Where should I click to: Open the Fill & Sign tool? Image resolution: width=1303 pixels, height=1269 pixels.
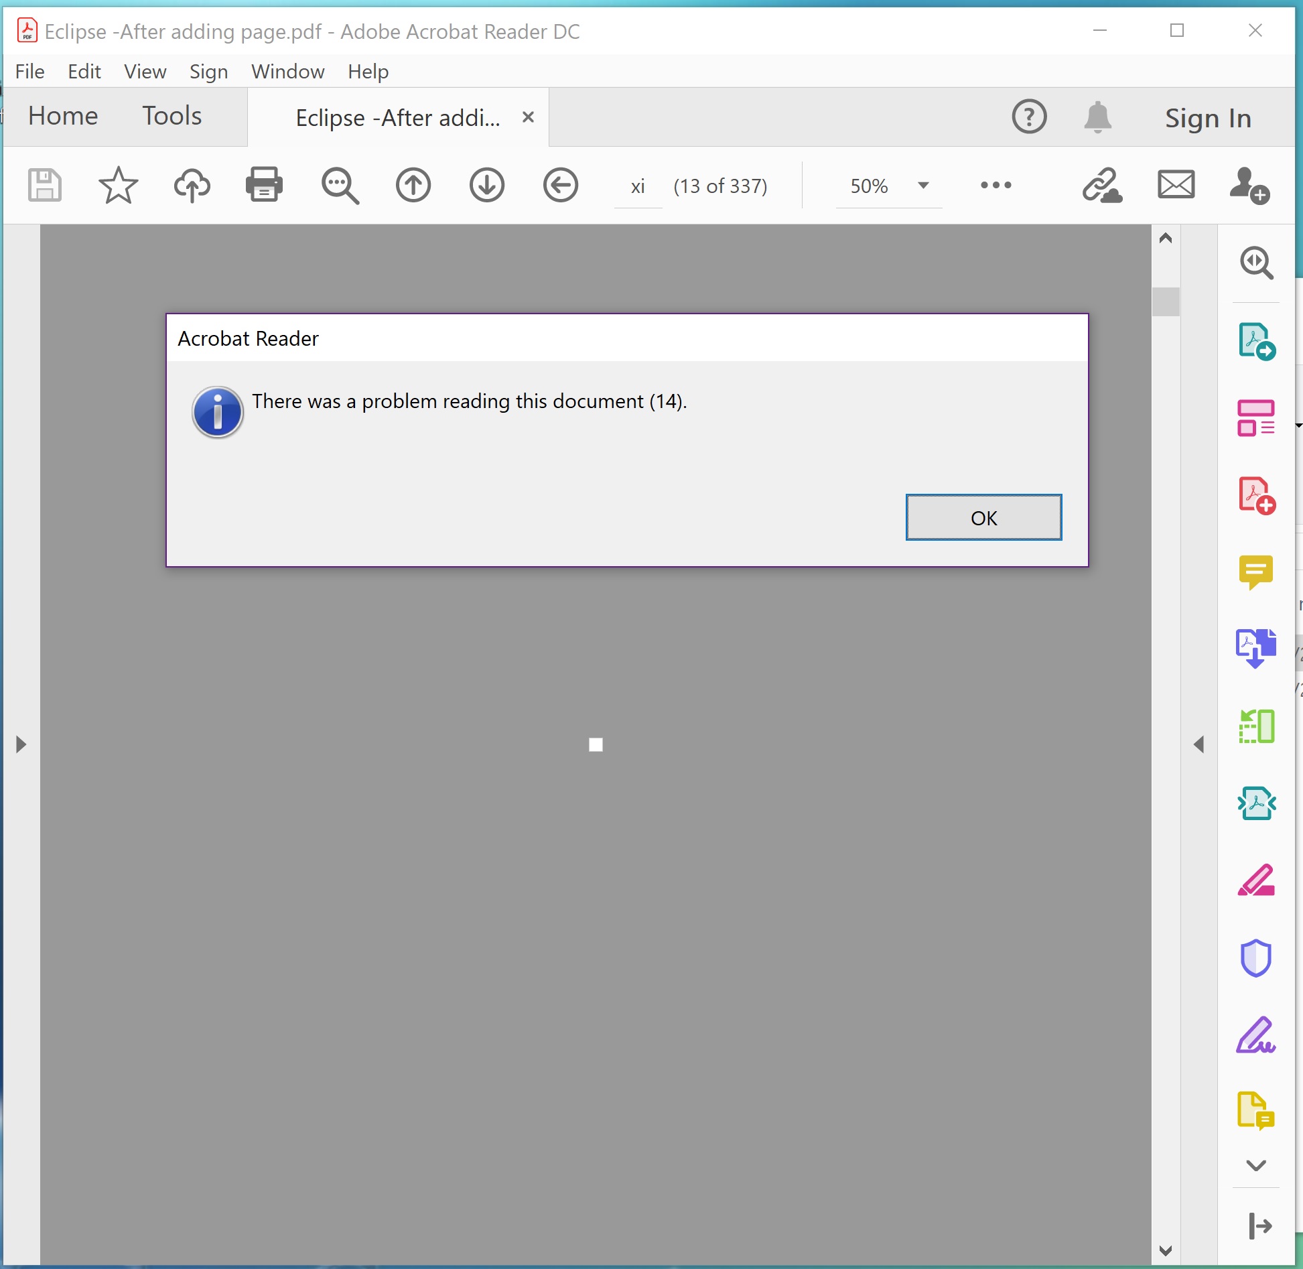click(x=1255, y=1035)
